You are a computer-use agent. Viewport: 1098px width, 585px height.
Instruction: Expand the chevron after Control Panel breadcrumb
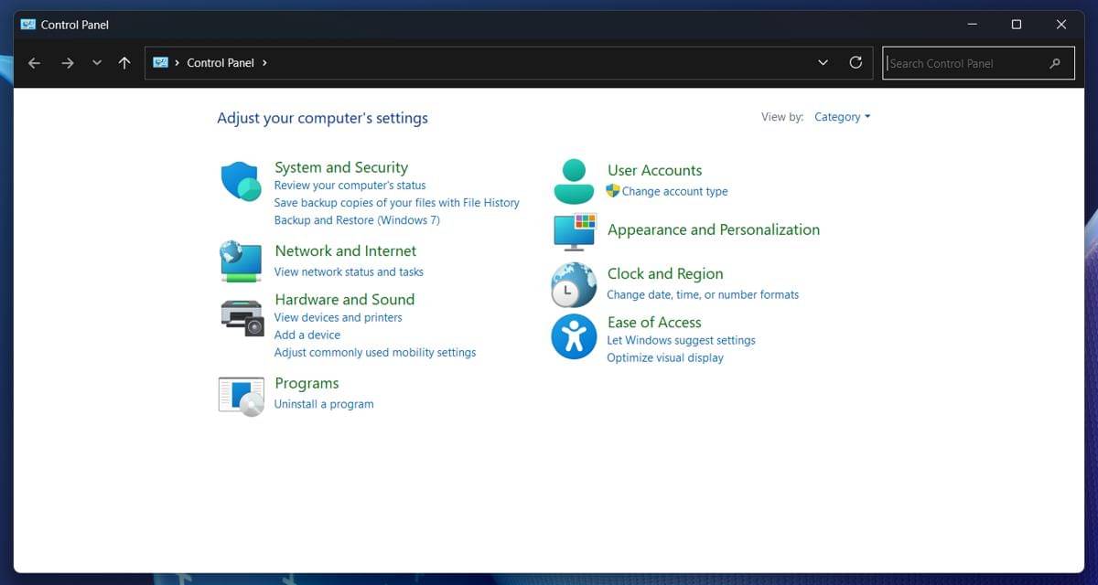pyautogui.click(x=265, y=63)
